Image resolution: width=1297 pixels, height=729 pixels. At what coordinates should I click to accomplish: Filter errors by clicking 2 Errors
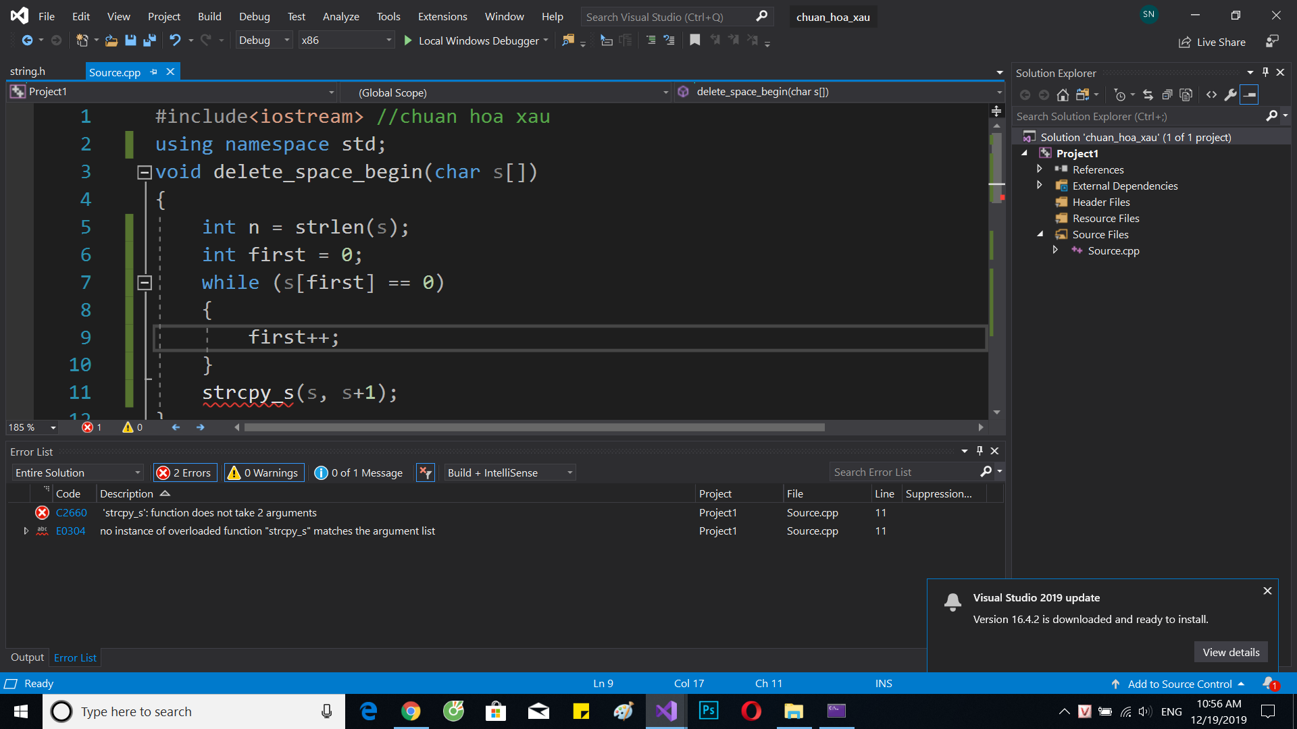pyautogui.click(x=184, y=473)
